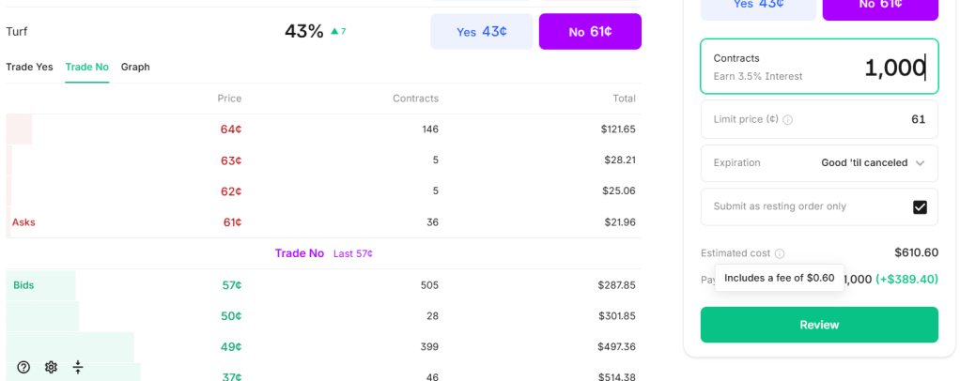Viewport: 960px width, 381px height.
Task: Click the Good 'til canceled chevron arrow
Action: [x=921, y=163]
